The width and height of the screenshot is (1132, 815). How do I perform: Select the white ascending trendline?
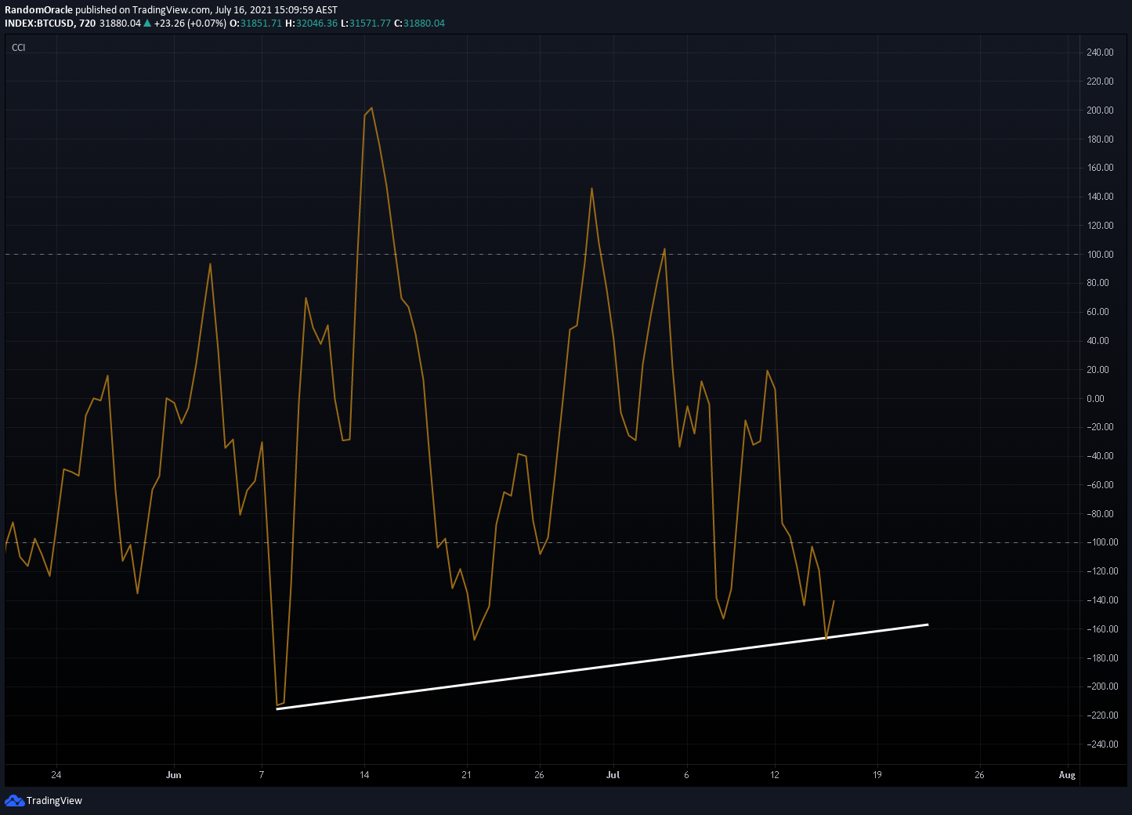(603, 667)
